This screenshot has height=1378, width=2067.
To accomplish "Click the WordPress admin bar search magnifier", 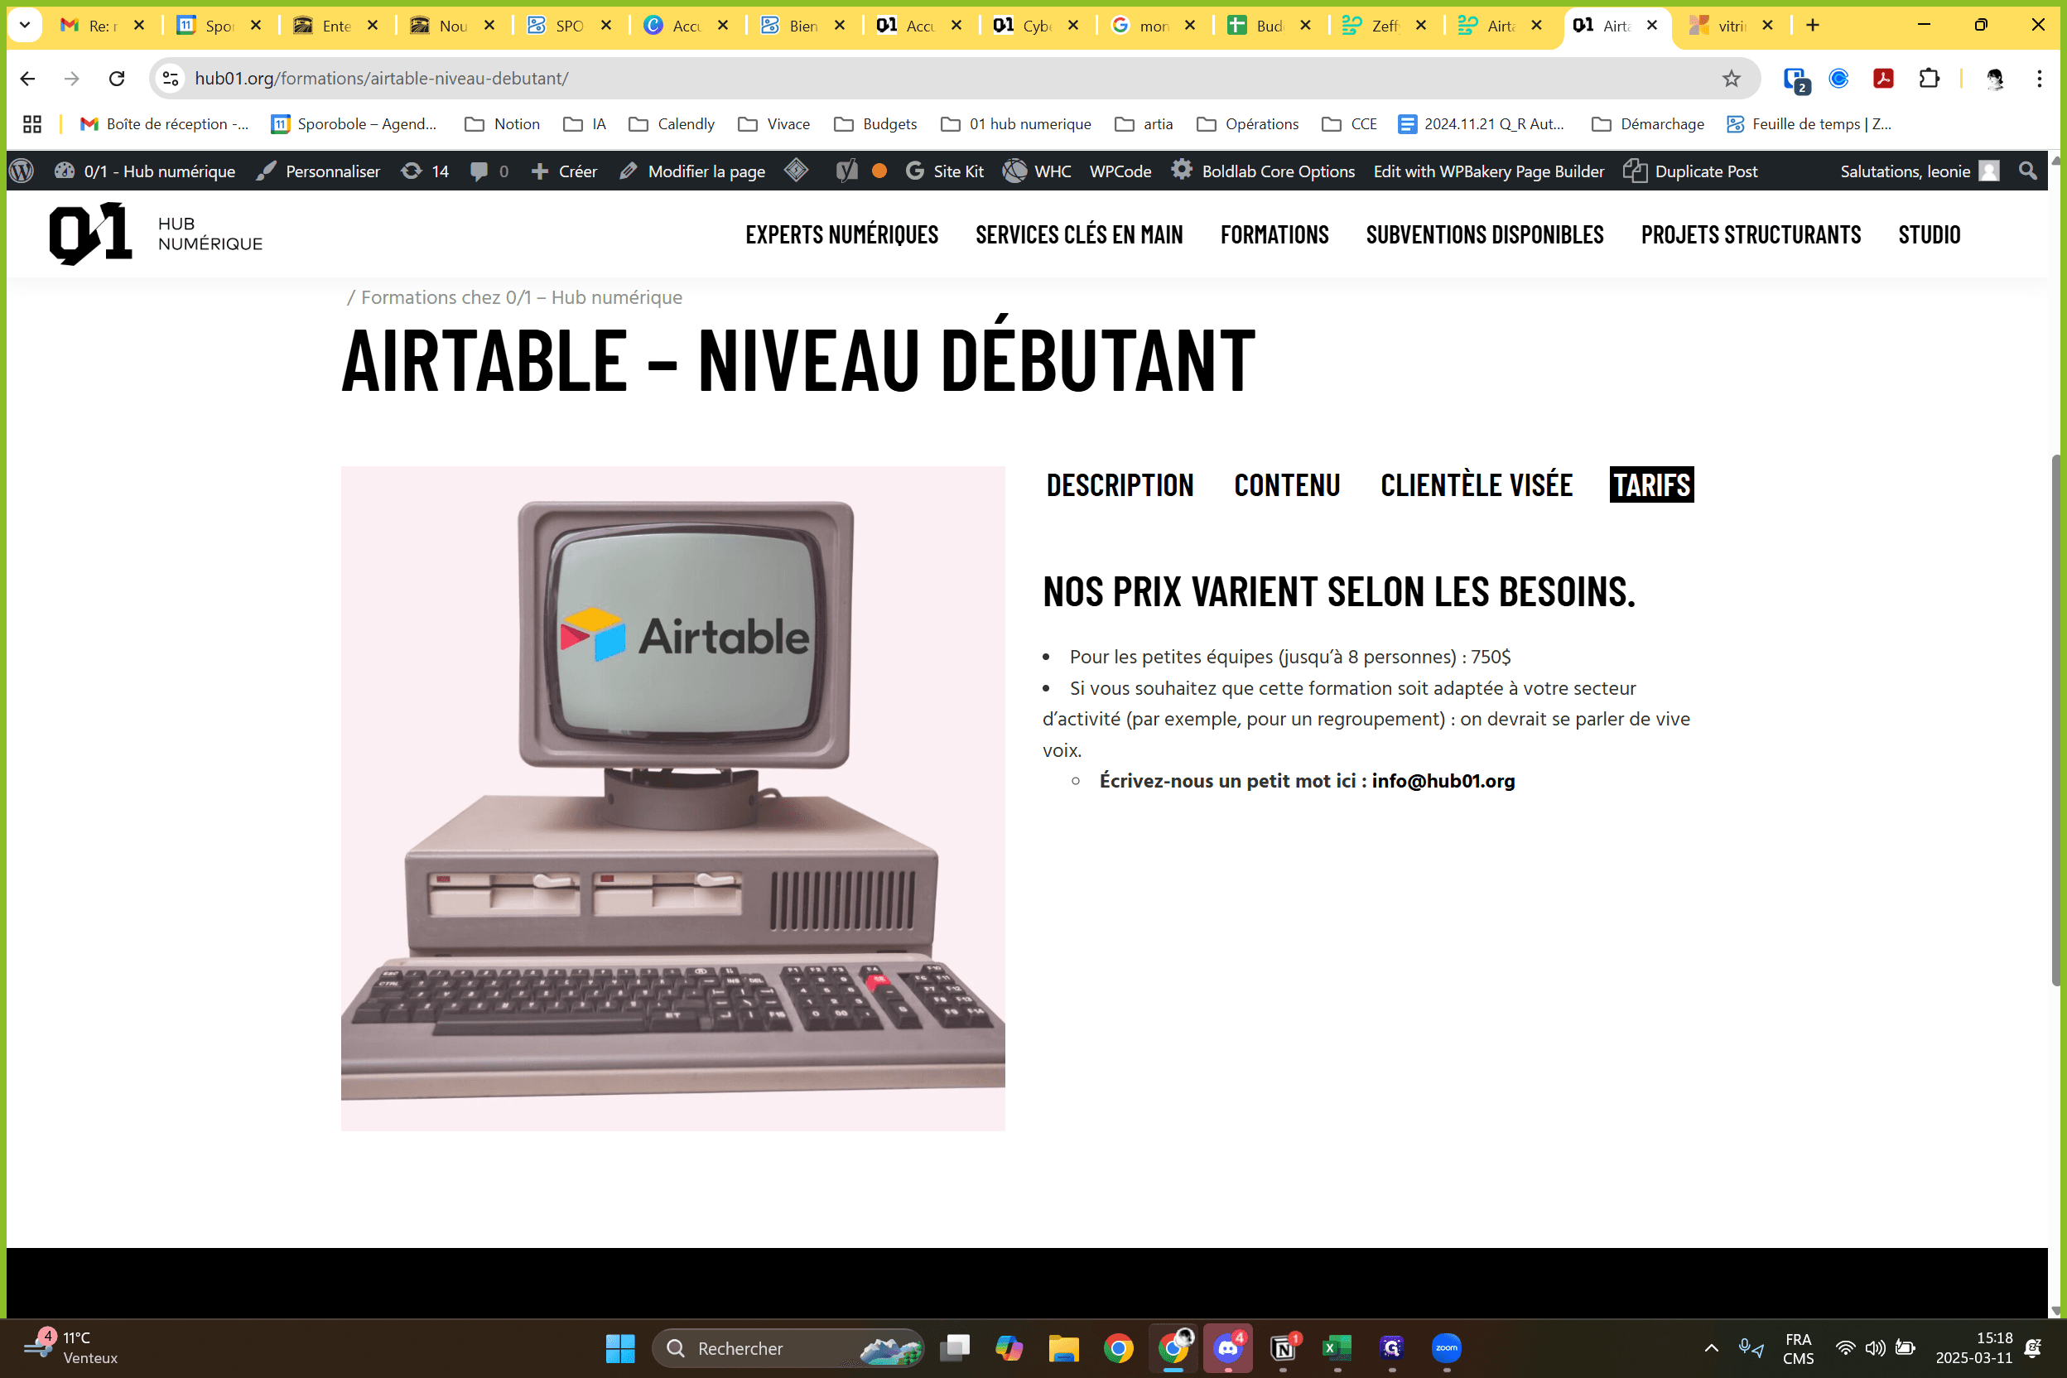I will (x=2027, y=171).
